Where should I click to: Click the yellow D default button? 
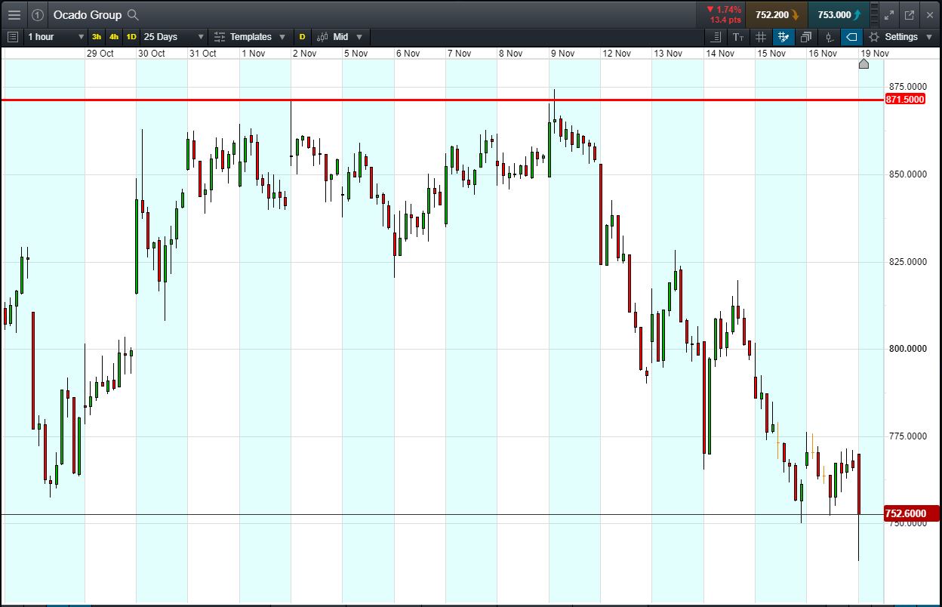click(x=302, y=36)
